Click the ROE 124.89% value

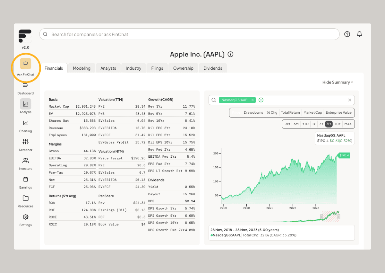(88, 210)
